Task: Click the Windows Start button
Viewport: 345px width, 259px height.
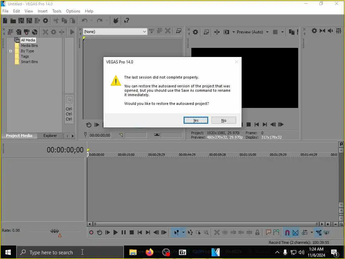Action: tap(8, 252)
